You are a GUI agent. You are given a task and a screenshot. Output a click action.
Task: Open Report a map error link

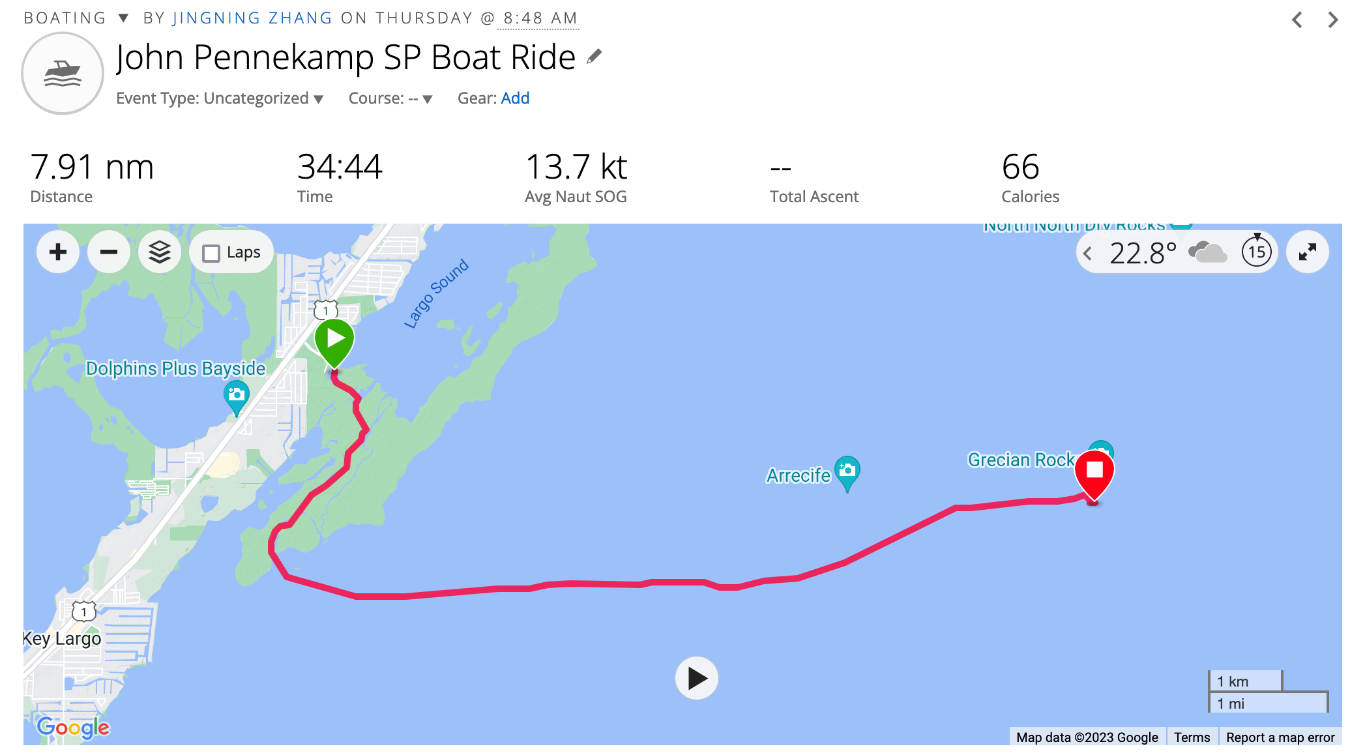1280,737
